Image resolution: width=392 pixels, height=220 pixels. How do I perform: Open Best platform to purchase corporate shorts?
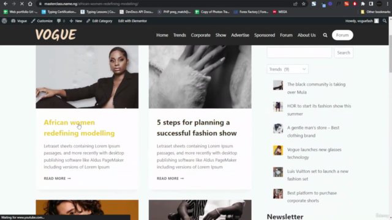312,197
